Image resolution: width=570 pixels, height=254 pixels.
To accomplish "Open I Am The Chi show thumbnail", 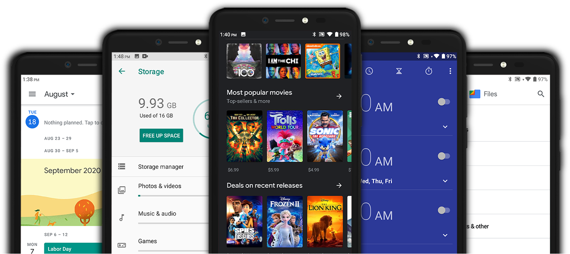I will pos(283,61).
